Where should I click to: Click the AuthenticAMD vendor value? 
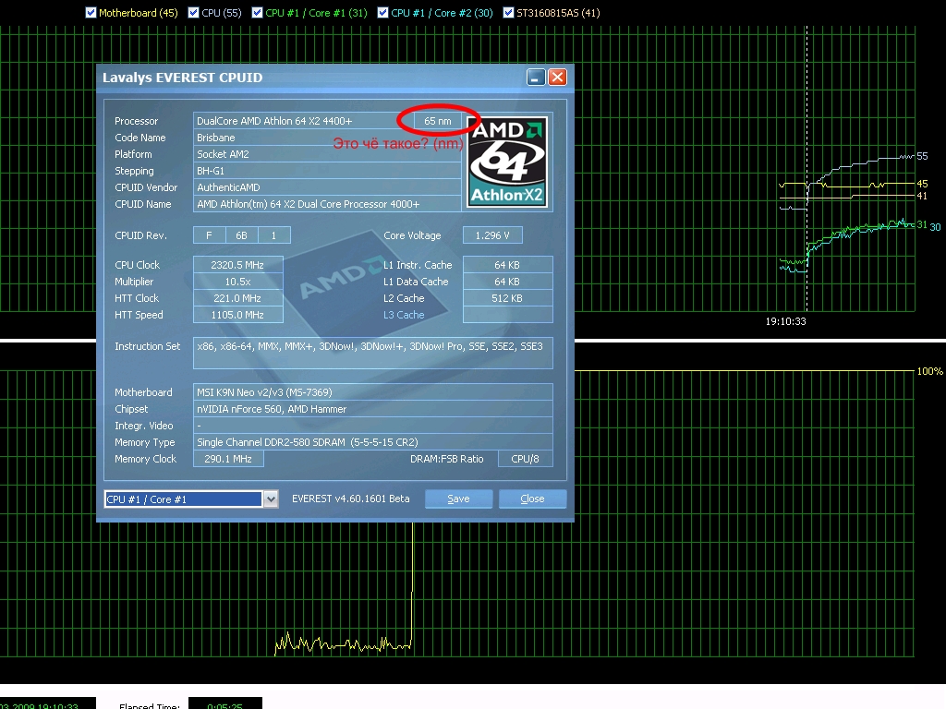(x=327, y=187)
